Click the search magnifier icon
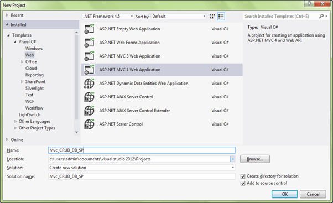Image resolution: width=333 pixels, height=203 pixels. click(x=321, y=16)
